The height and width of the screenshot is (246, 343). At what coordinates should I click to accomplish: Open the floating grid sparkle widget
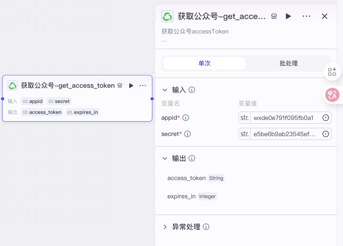coord(332,72)
